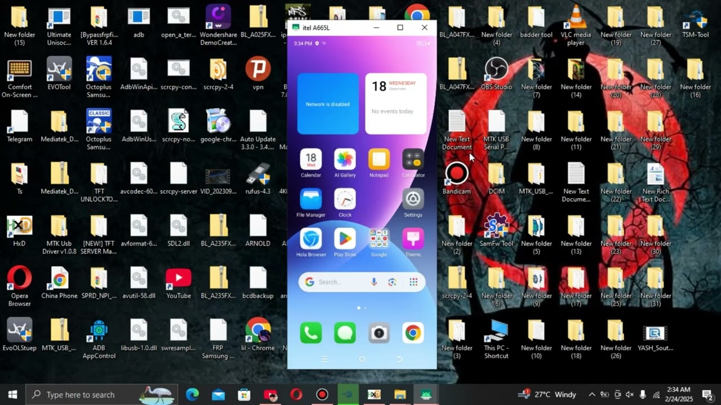Click the taskbar search box
Image resolution: width=721 pixels, height=405 pixels.
102,394
